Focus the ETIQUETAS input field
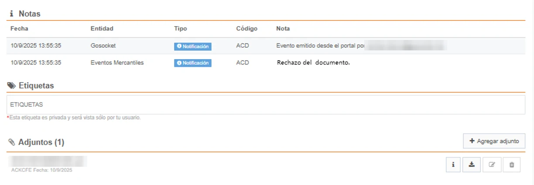Viewport: 534px width, 185px height. (266, 105)
